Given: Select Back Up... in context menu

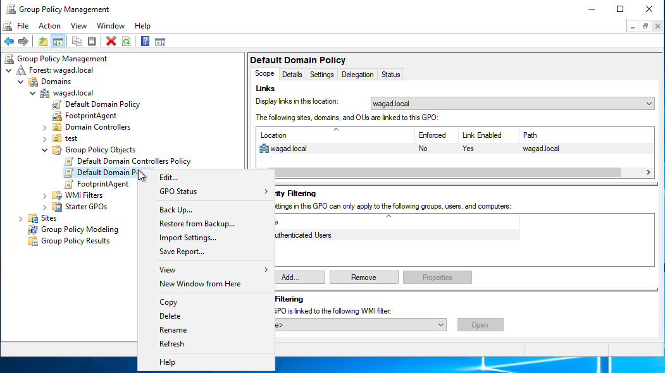Looking at the screenshot, I should point(176,210).
